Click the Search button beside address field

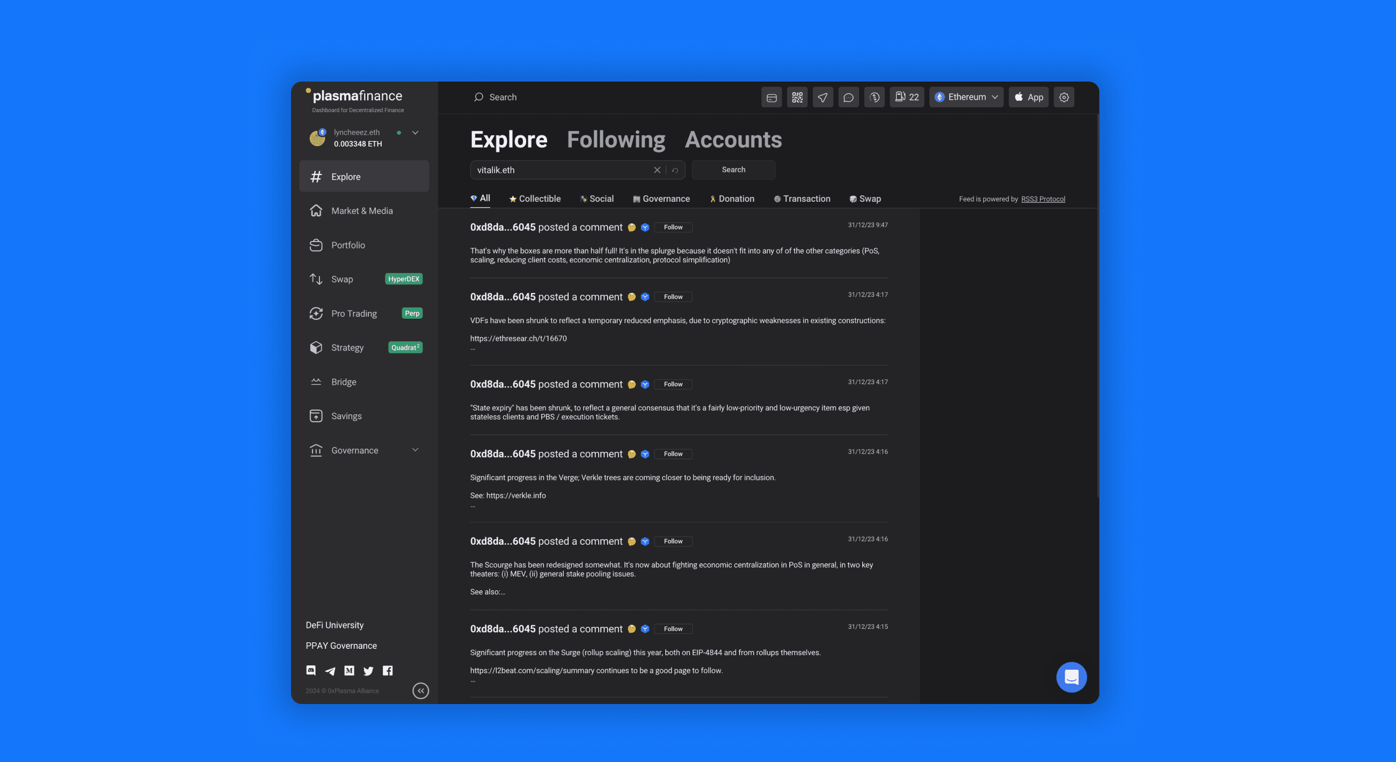click(x=733, y=170)
